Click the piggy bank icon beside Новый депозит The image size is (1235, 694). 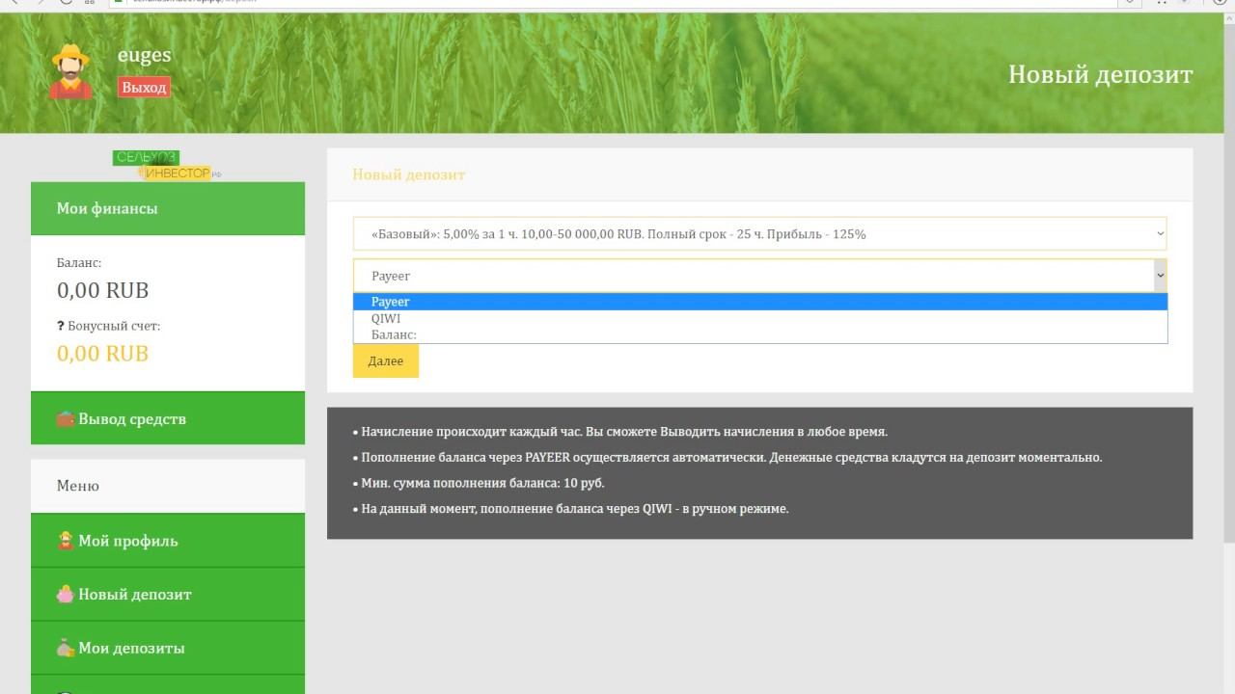pos(65,595)
